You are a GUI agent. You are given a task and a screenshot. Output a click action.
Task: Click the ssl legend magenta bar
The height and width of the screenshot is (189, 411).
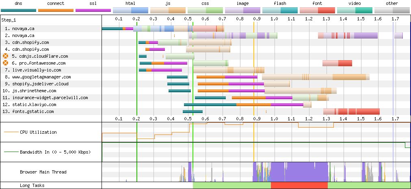93,10
